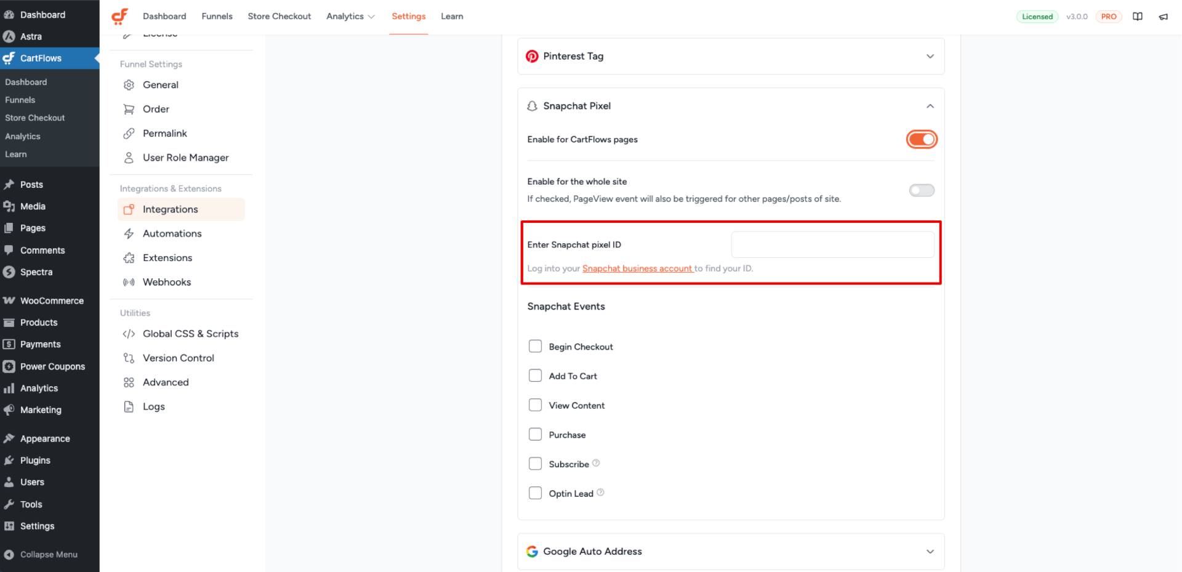
Task: Click the Optin Lead help question icon
Action: coord(600,493)
